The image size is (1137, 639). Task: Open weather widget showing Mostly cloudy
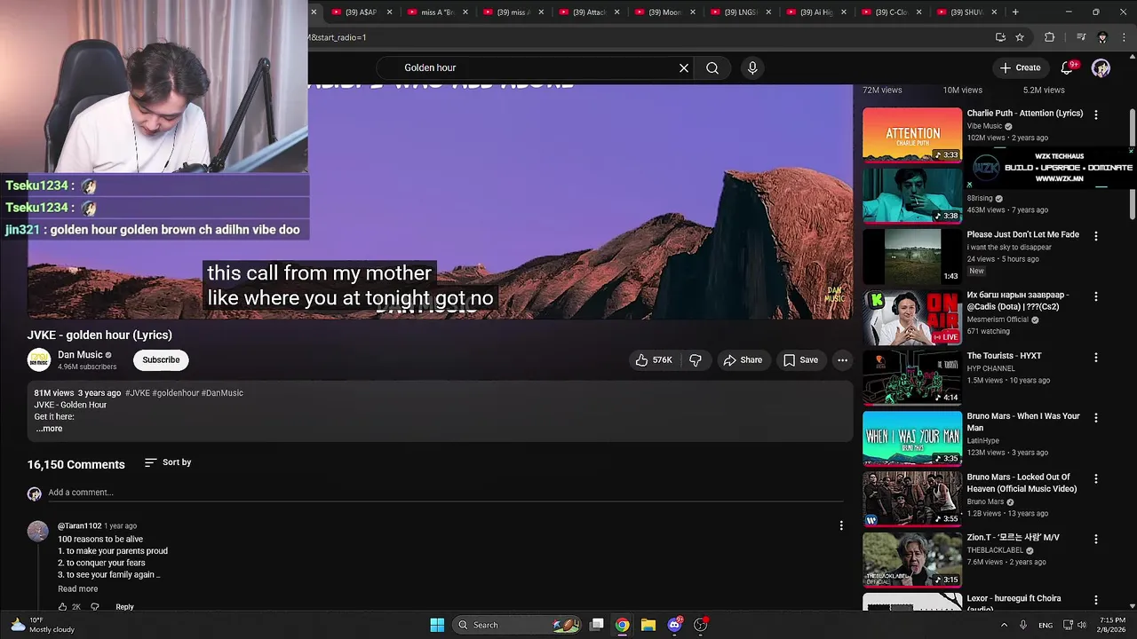click(x=43, y=625)
